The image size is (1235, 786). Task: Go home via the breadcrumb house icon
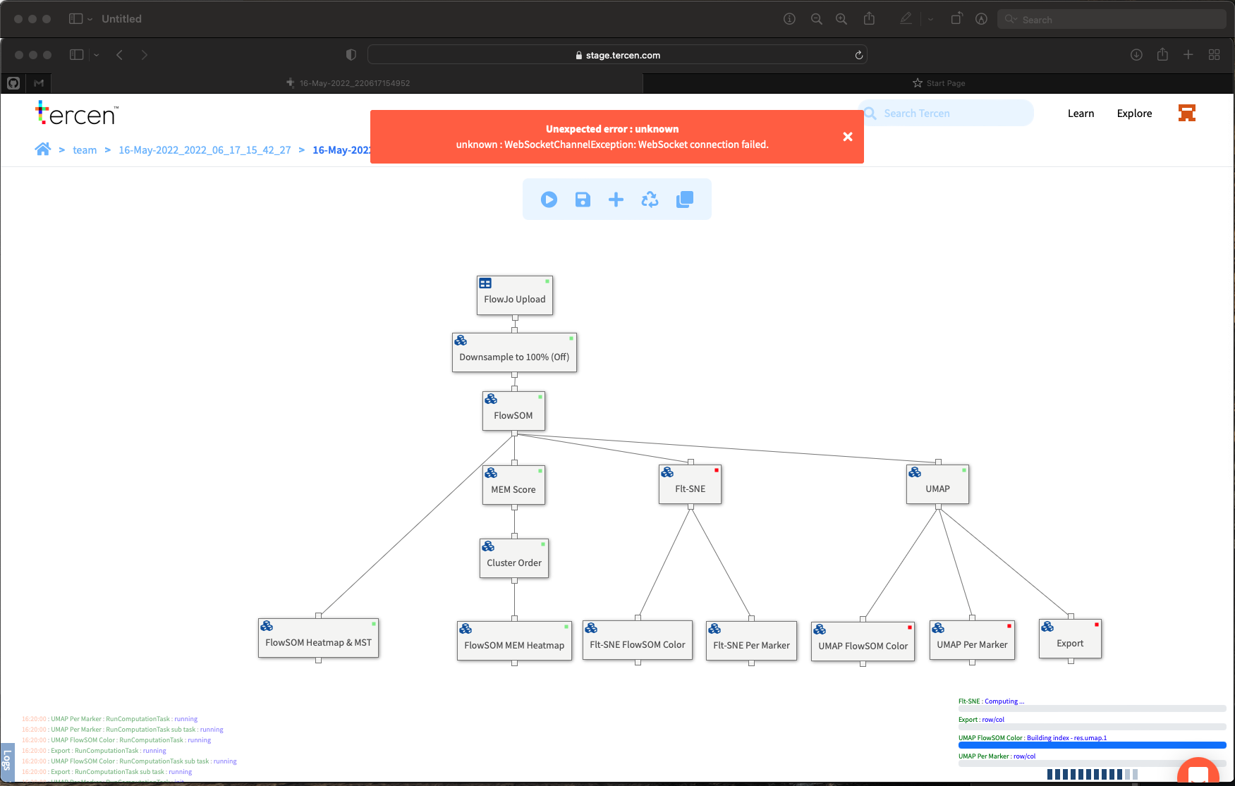[43, 149]
